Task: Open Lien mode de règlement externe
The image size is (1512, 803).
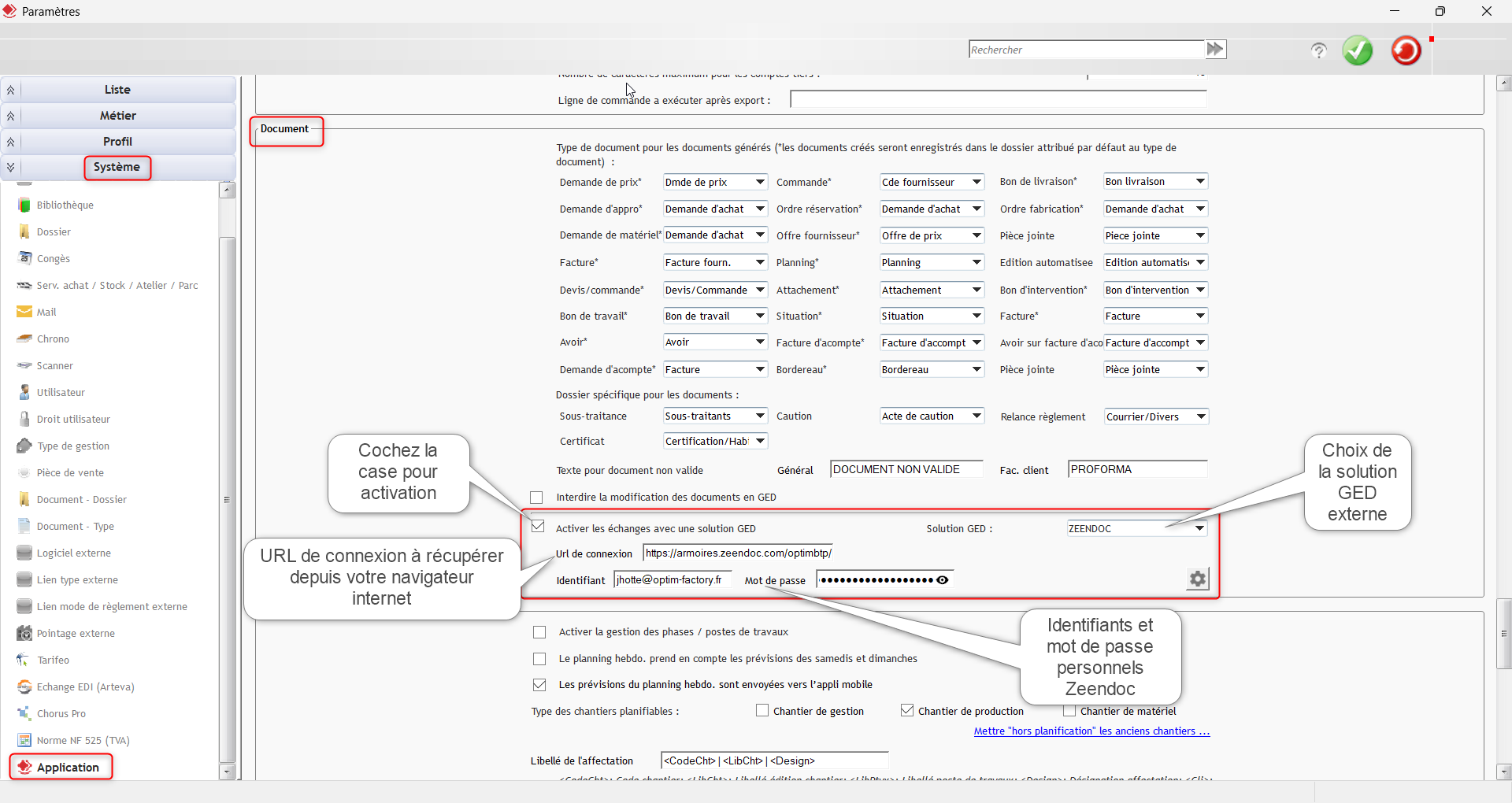Action: (x=112, y=606)
